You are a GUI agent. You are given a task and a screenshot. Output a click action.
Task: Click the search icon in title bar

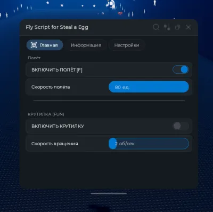tap(156, 27)
